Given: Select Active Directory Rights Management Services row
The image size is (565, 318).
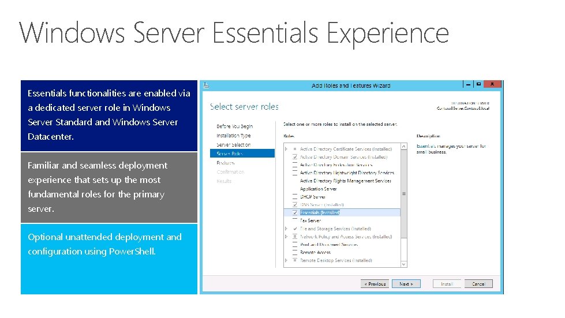Looking at the screenshot, I should coord(346,181).
